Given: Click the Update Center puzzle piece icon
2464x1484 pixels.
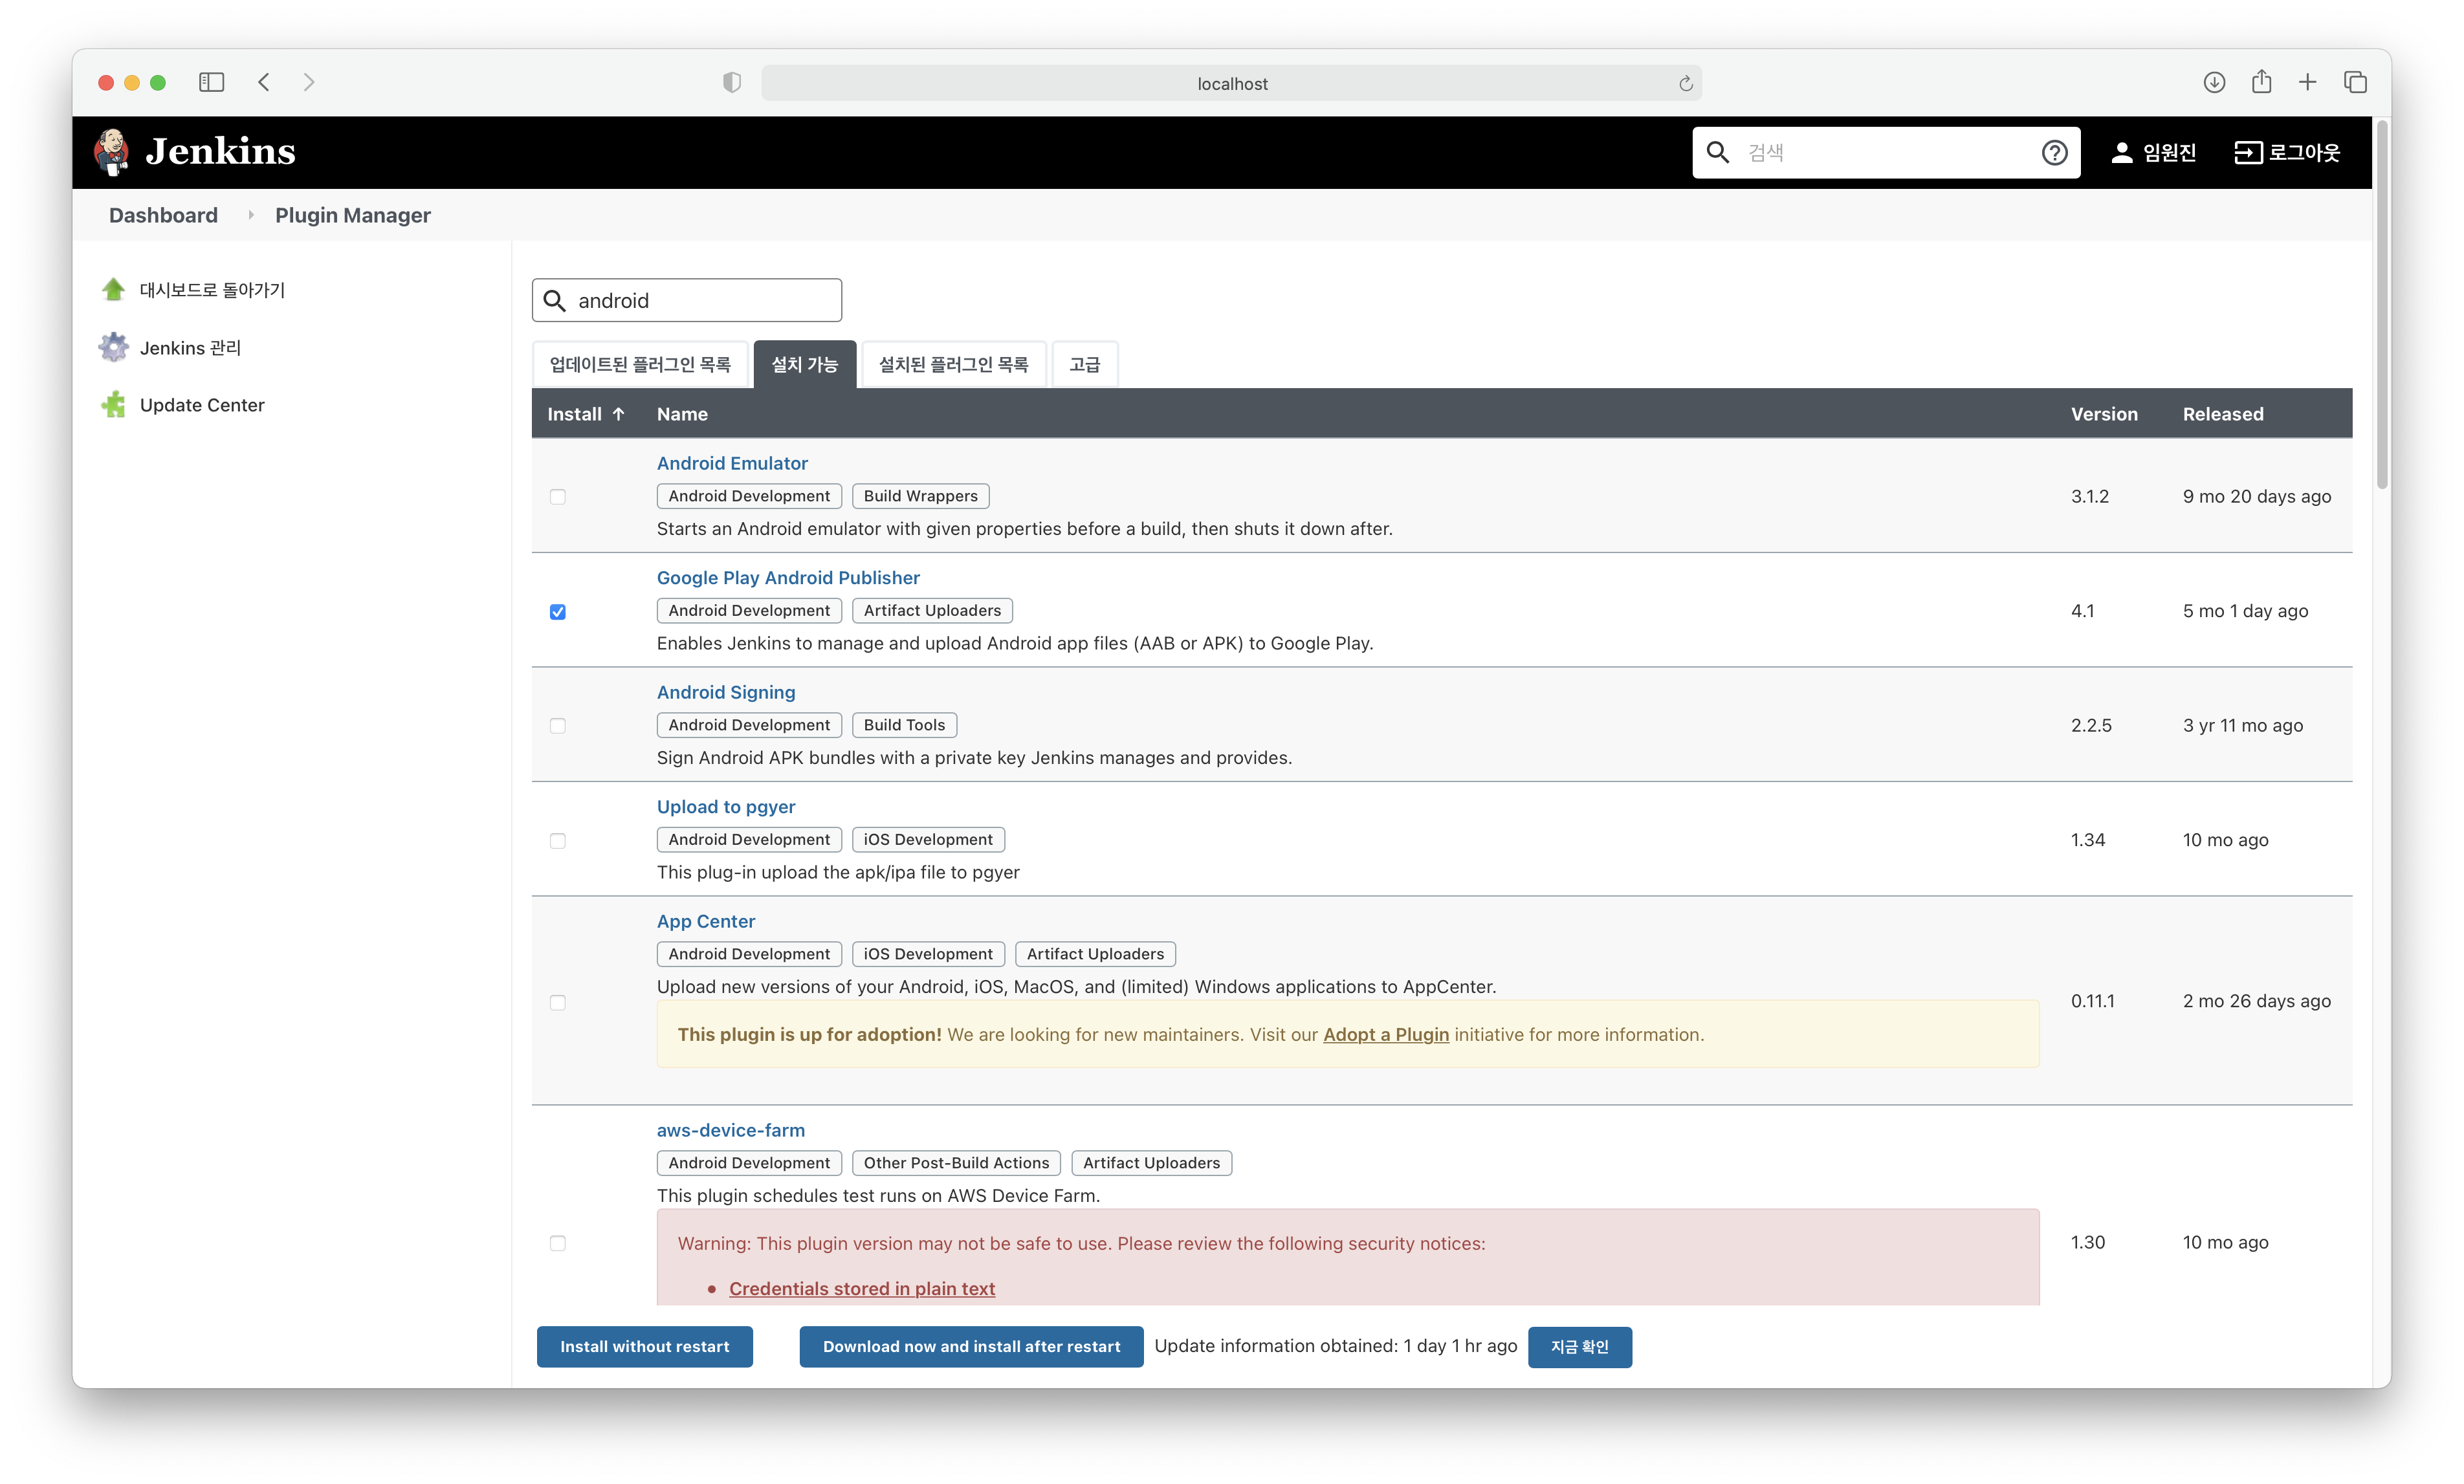Looking at the screenshot, I should click(x=113, y=405).
